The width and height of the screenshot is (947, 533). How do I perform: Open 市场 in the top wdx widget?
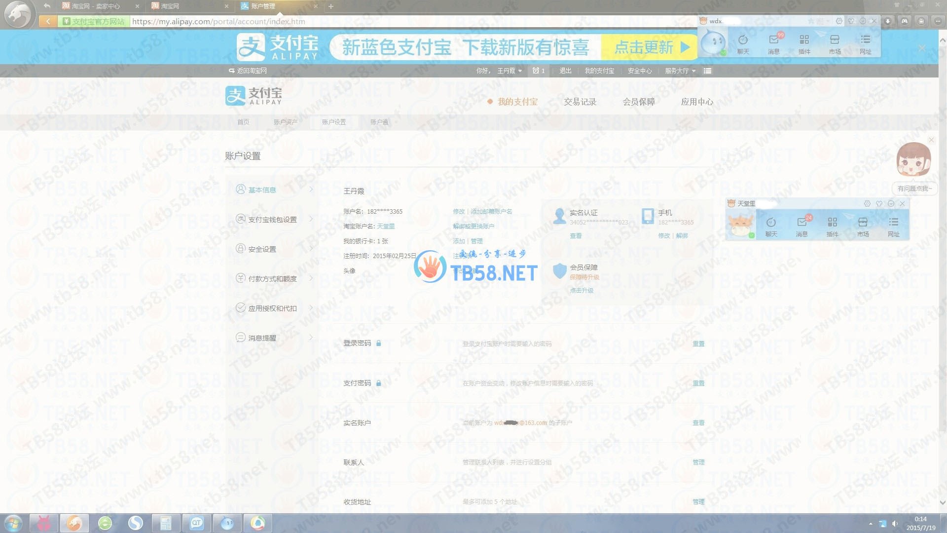pyautogui.click(x=835, y=44)
